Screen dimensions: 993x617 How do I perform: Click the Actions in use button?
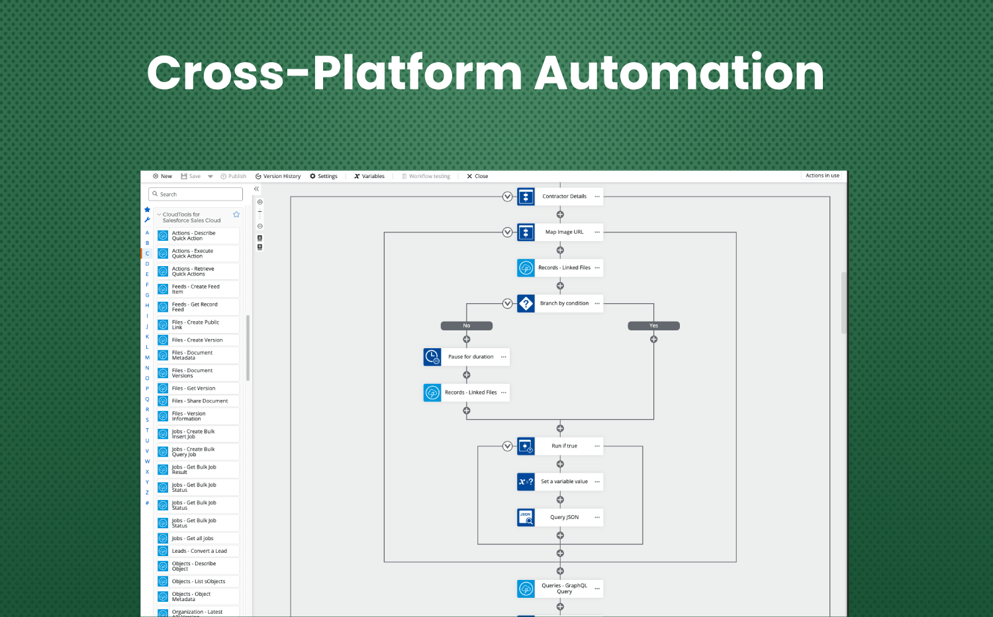[x=822, y=175]
